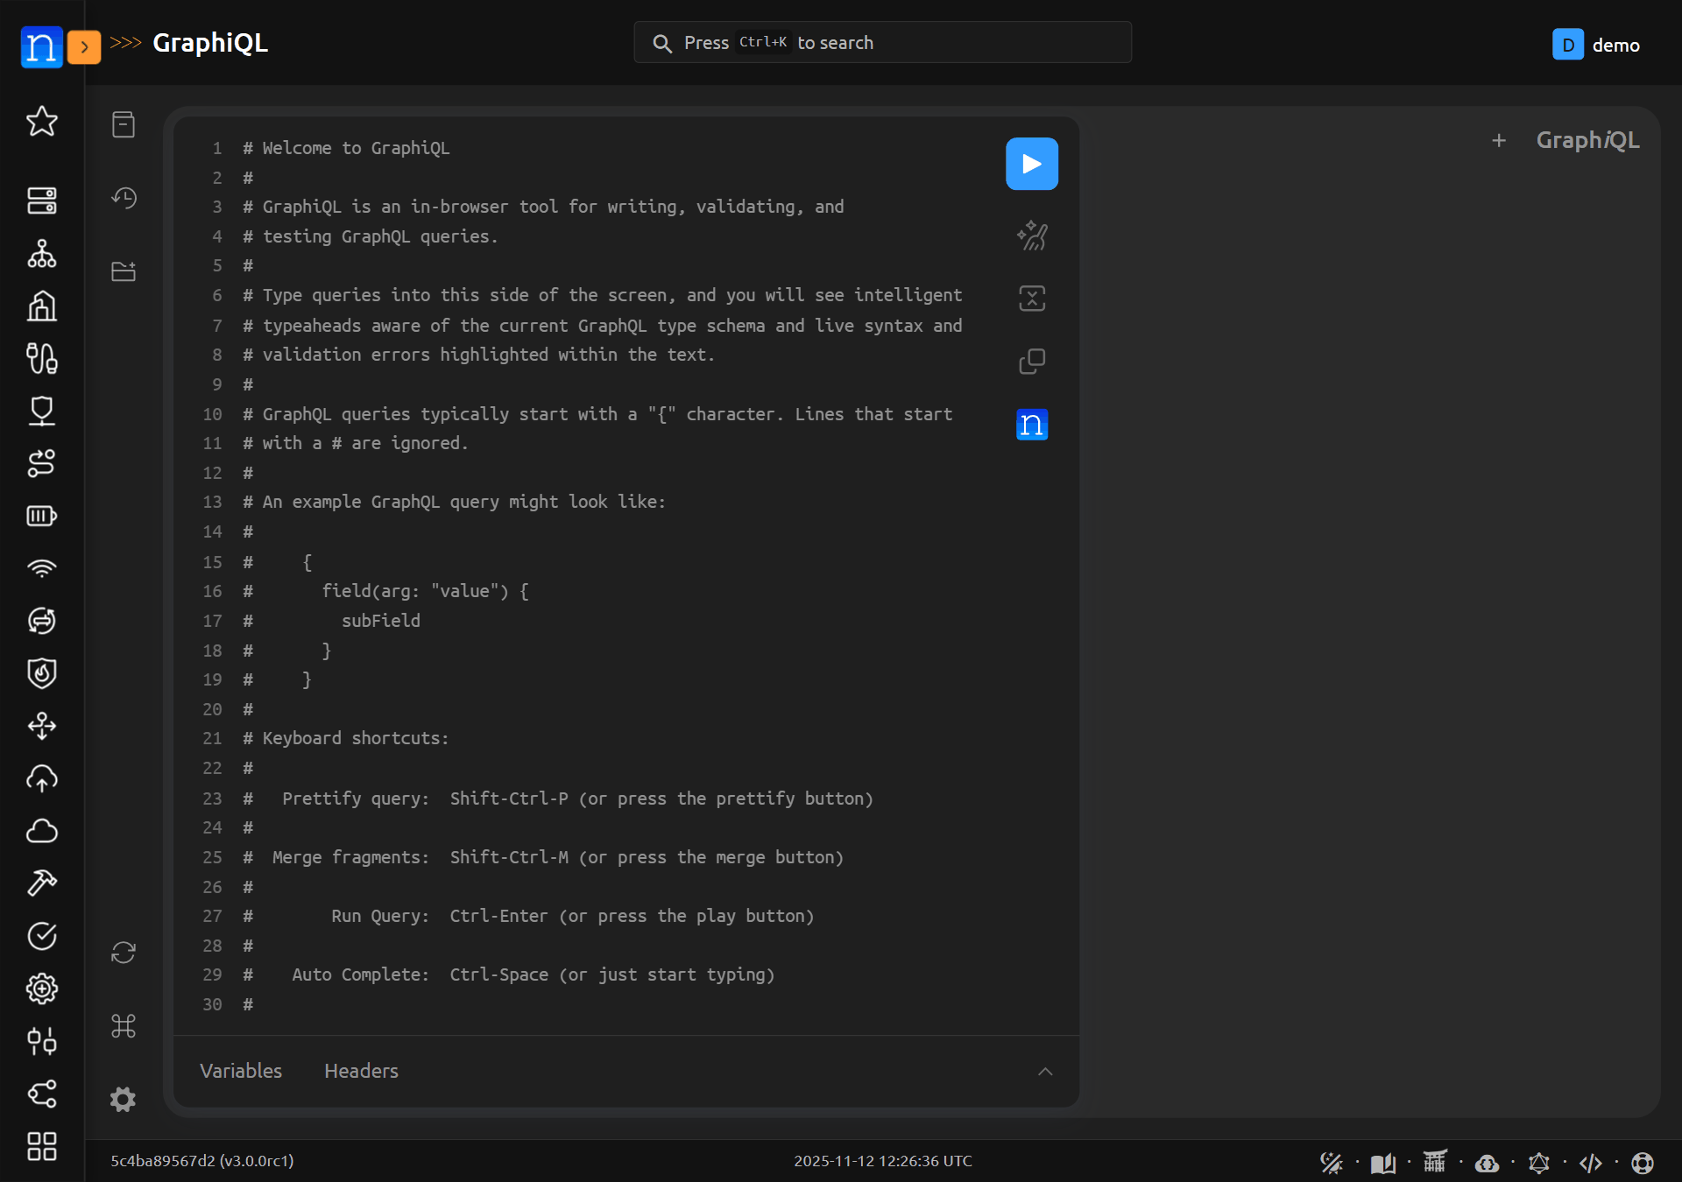The image size is (1682, 1182).
Task: Copy the query using the copy icon
Action: point(1031,362)
